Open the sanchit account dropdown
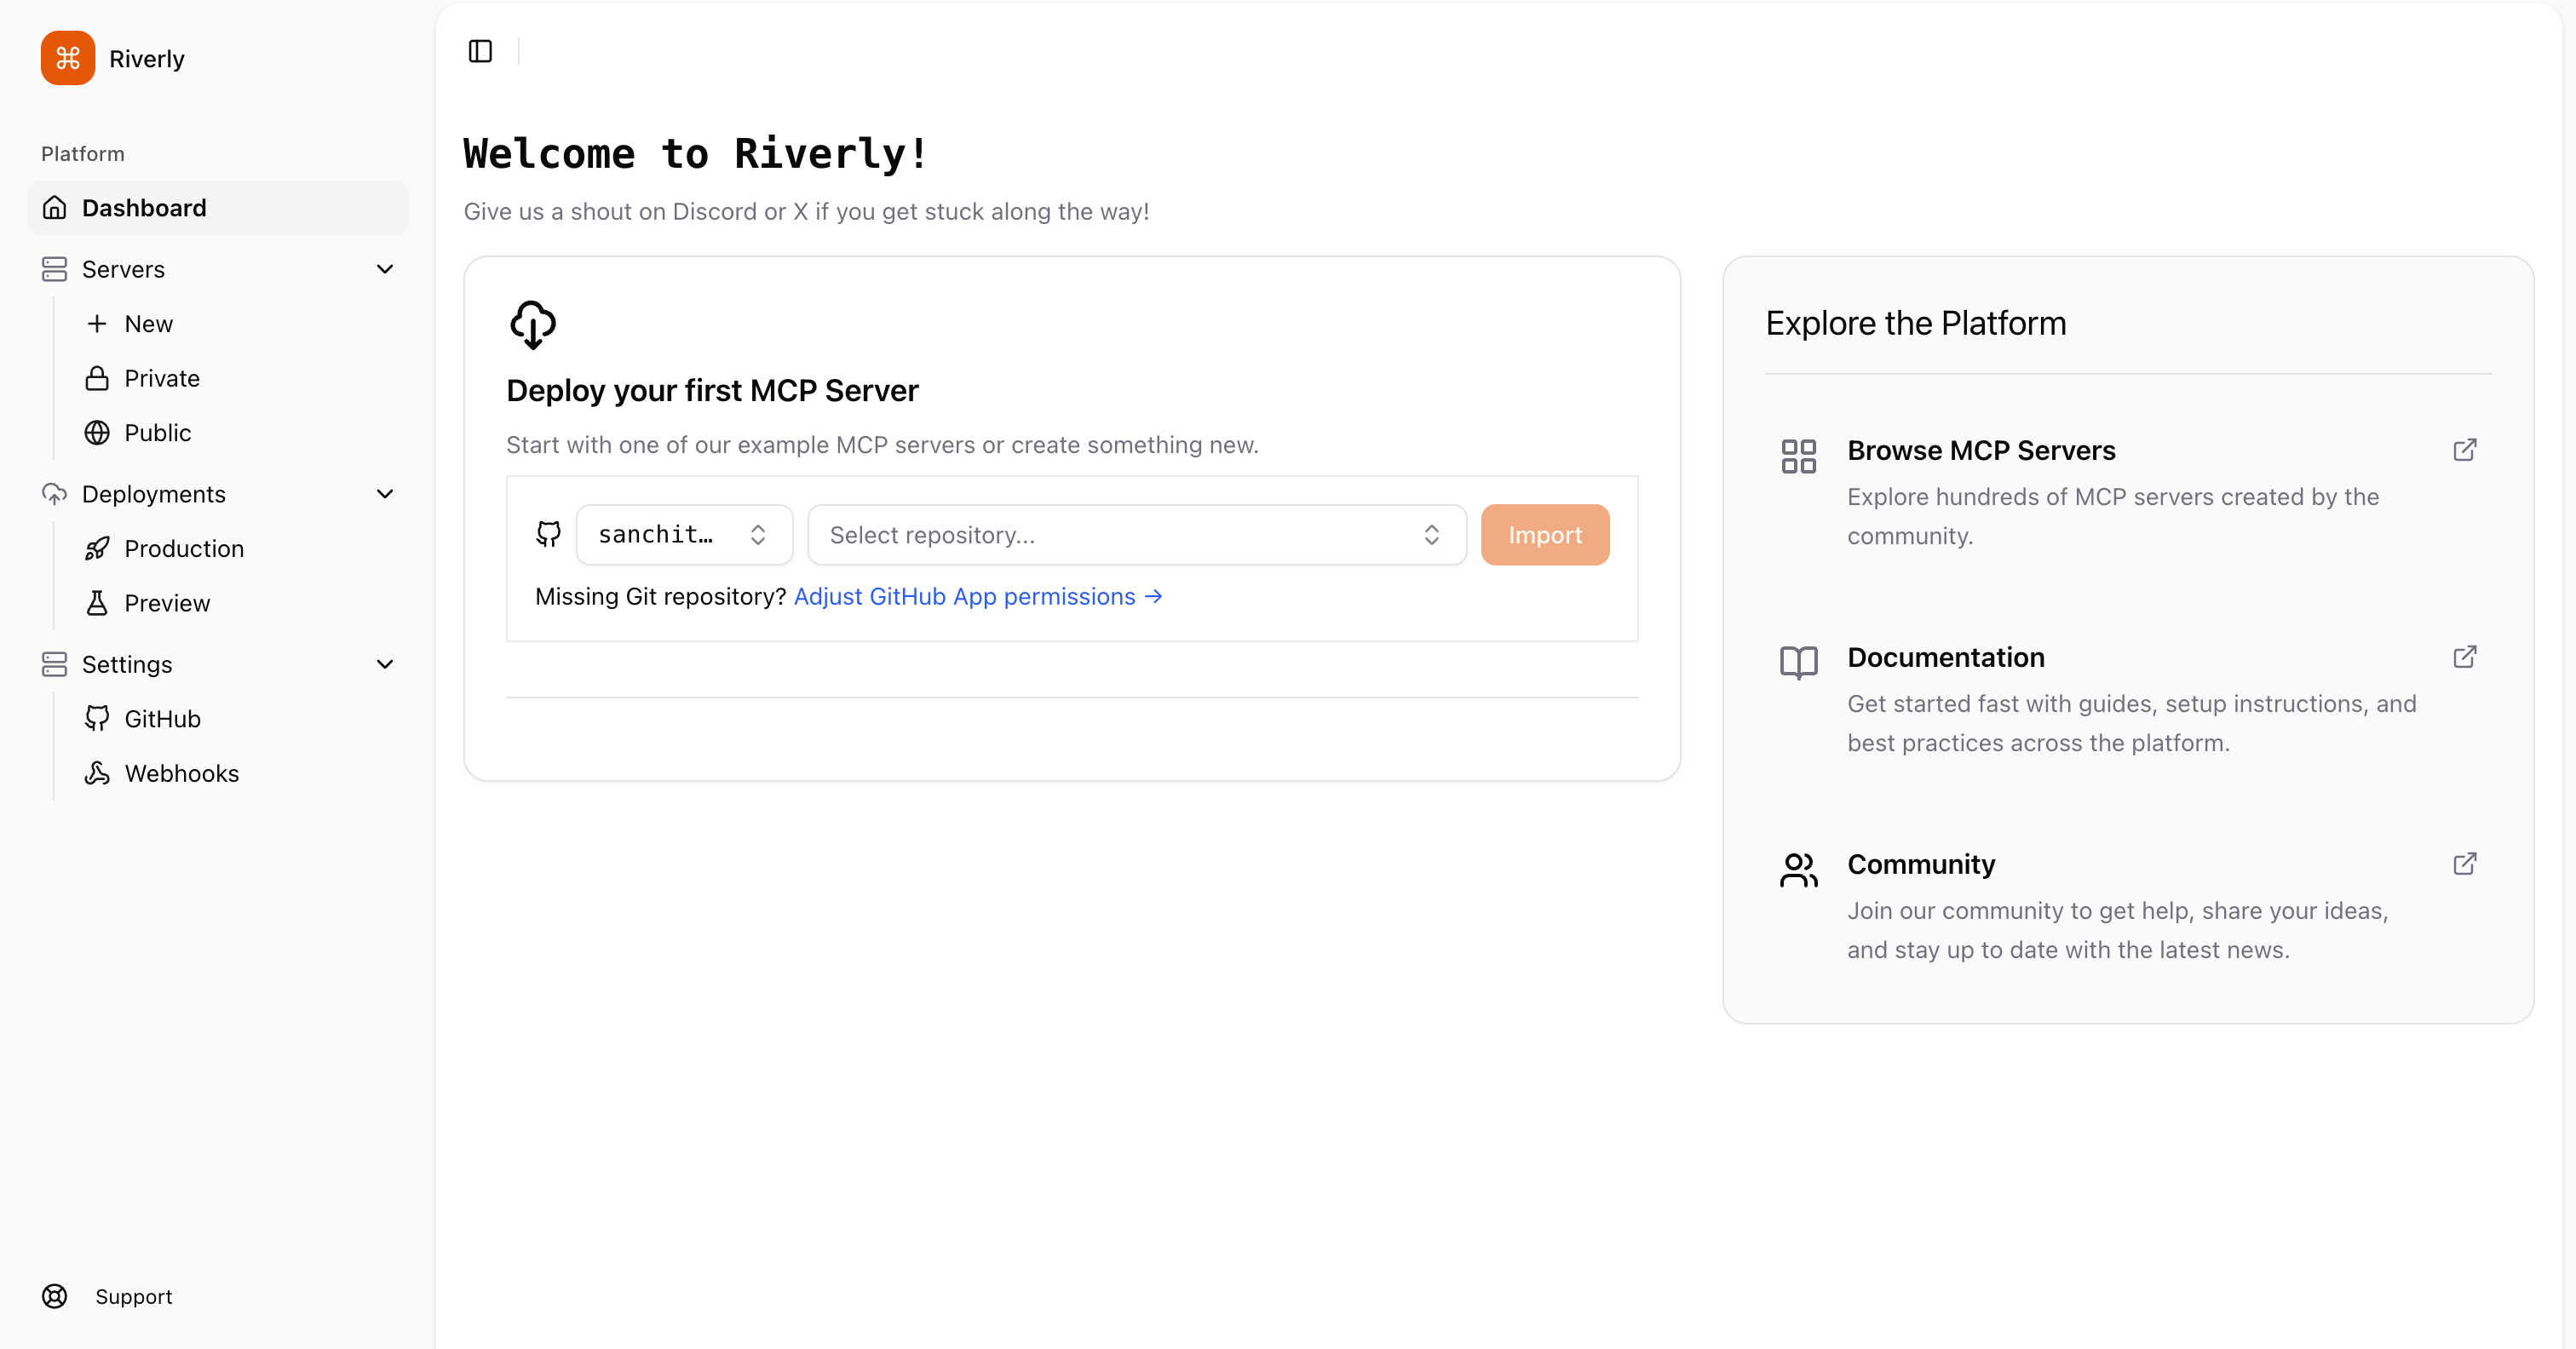 click(684, 535)
